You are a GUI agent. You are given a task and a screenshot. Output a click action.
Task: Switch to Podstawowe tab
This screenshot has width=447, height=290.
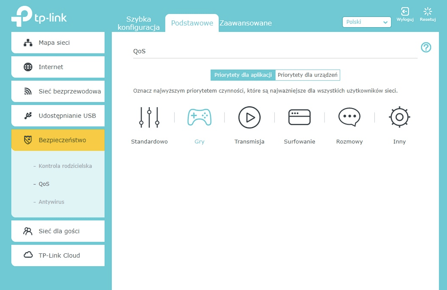click(x=192, y=23)
